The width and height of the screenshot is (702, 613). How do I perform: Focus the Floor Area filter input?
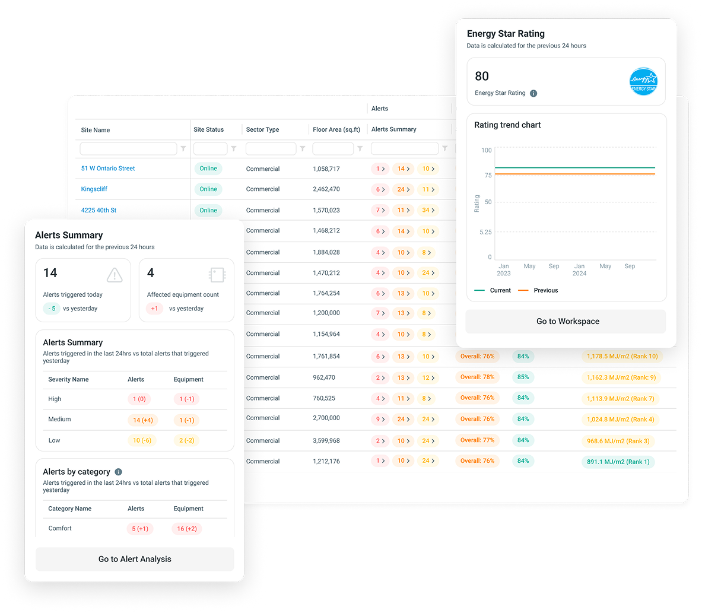point(333,149)
